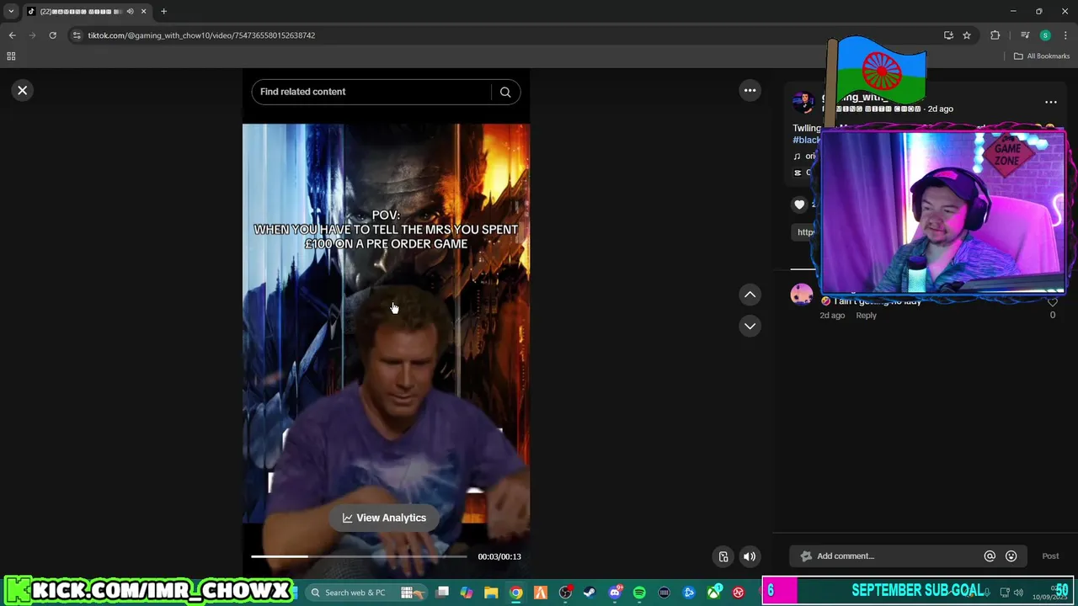Close the TikTok browser tab
1078x606 pixels.
[x=143, y=12]
